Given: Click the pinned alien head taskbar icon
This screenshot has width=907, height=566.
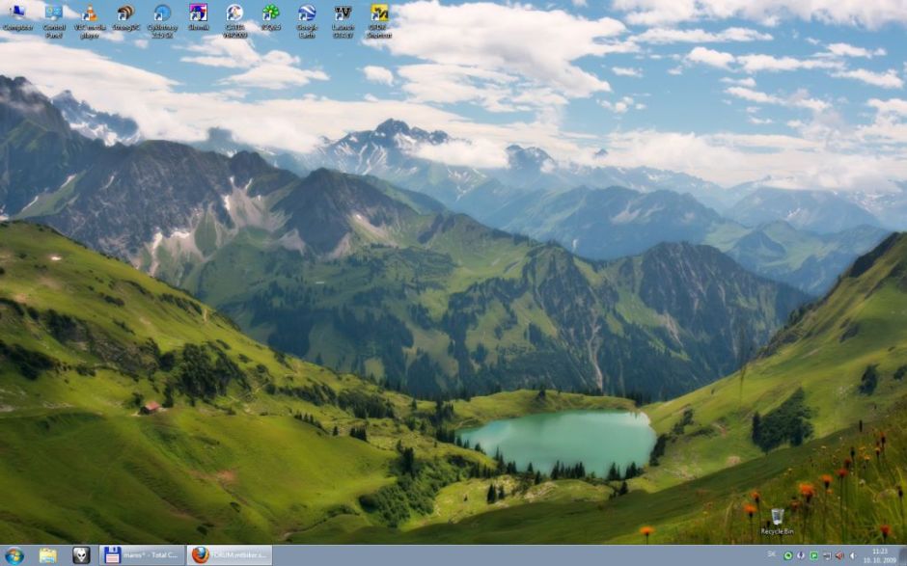Looking at the screenshot, I should (81, 555).
